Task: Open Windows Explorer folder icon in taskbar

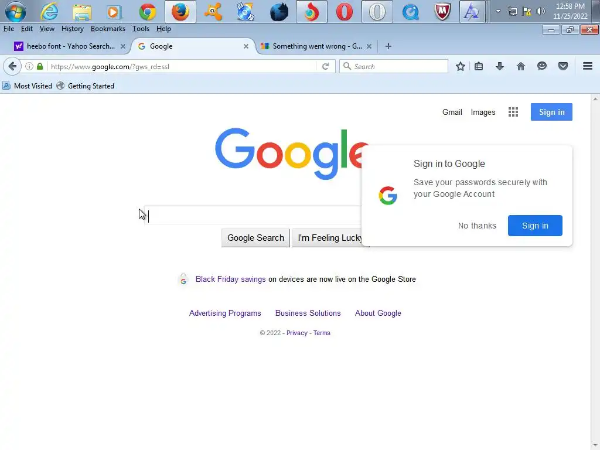Action: tap(82, 12)
